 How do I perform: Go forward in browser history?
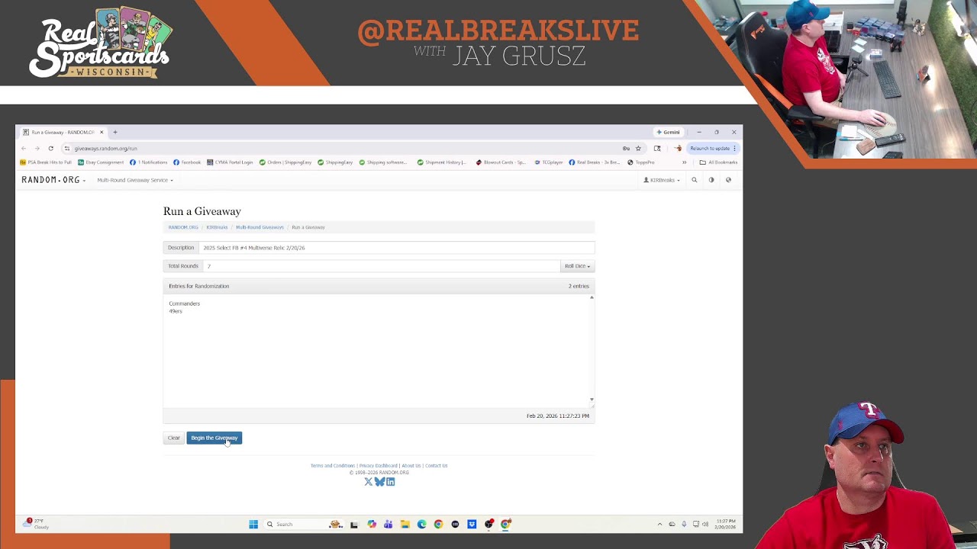[x=37, y=149]
